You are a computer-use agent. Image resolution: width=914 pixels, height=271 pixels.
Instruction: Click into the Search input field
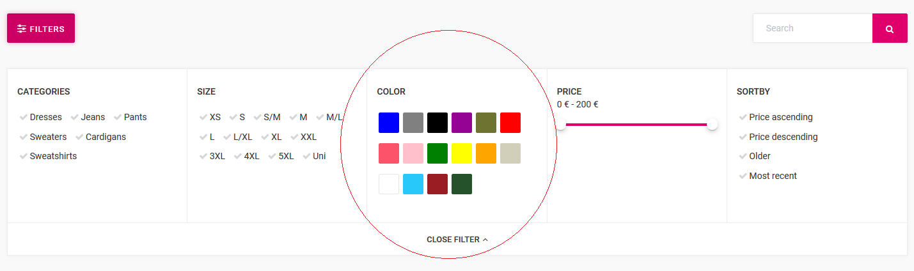pyautogui.click(x=812, y=28)
